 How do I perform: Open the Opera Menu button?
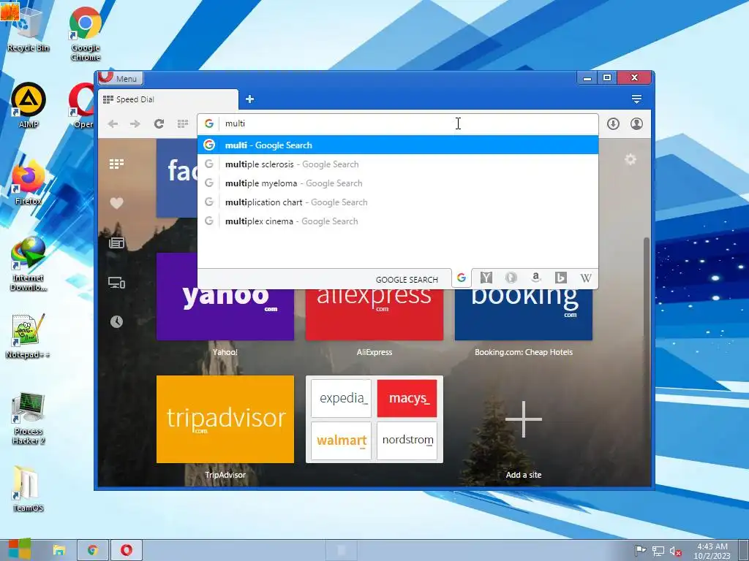pos(119,78)
